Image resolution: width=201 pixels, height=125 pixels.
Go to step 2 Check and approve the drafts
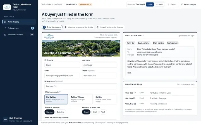79,27
